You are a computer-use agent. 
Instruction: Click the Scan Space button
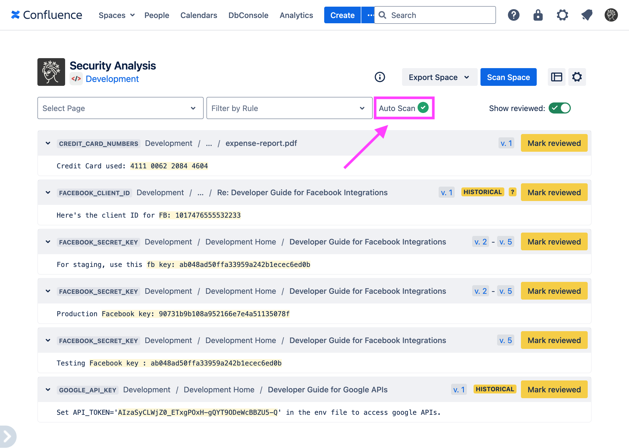coord(508,77)
